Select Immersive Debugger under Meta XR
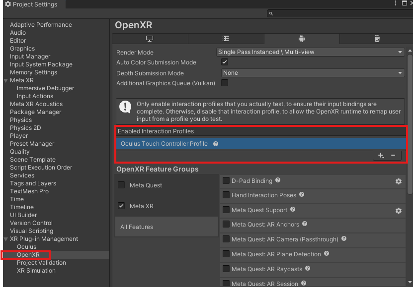The height and width of the screenshot is (287, 413). coord(45,88)
